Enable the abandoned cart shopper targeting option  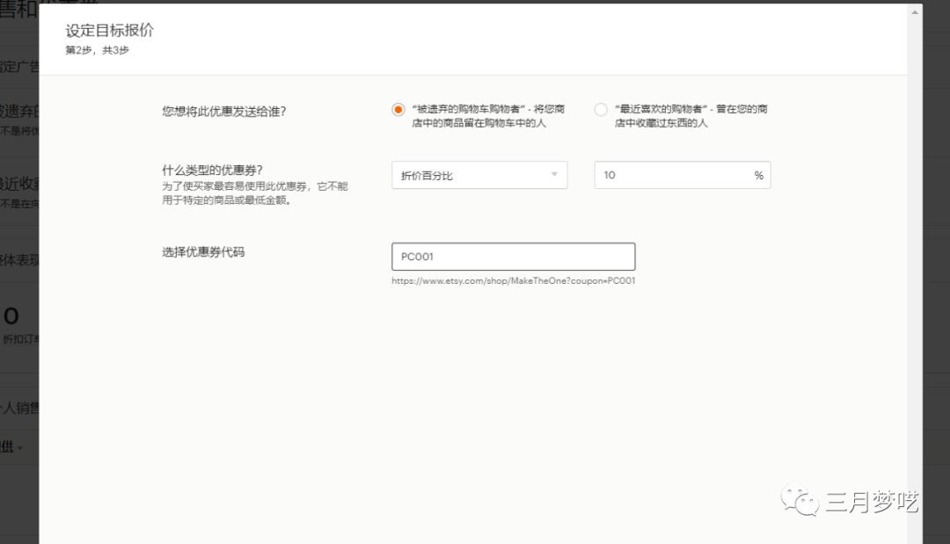pos(398,109)
